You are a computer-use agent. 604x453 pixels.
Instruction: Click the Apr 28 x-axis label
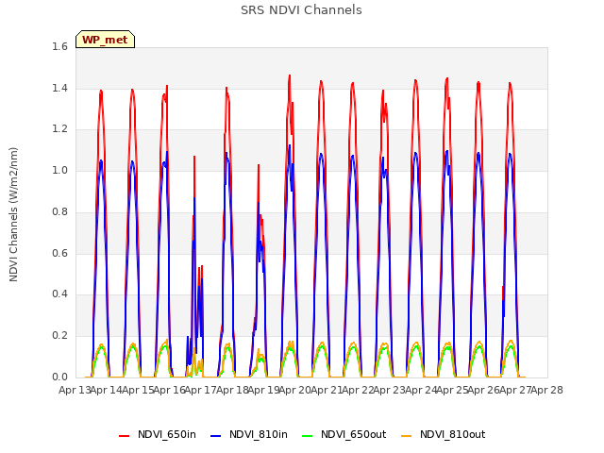tap(547, 391)
